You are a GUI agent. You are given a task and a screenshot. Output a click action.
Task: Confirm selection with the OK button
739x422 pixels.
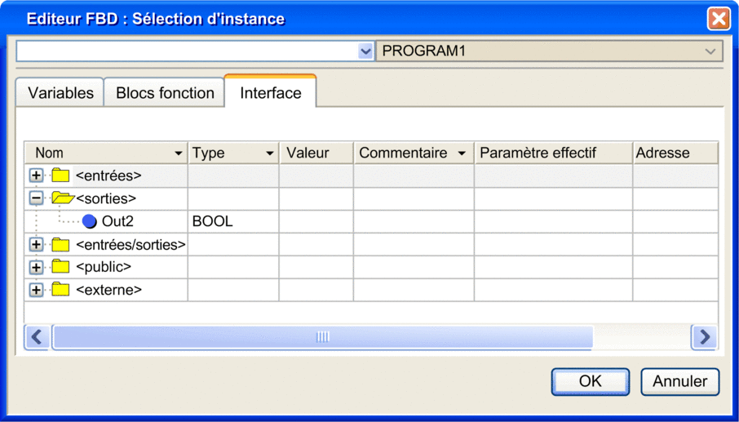[x=590, y=381]
